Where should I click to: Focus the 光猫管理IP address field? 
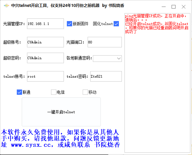45,24
